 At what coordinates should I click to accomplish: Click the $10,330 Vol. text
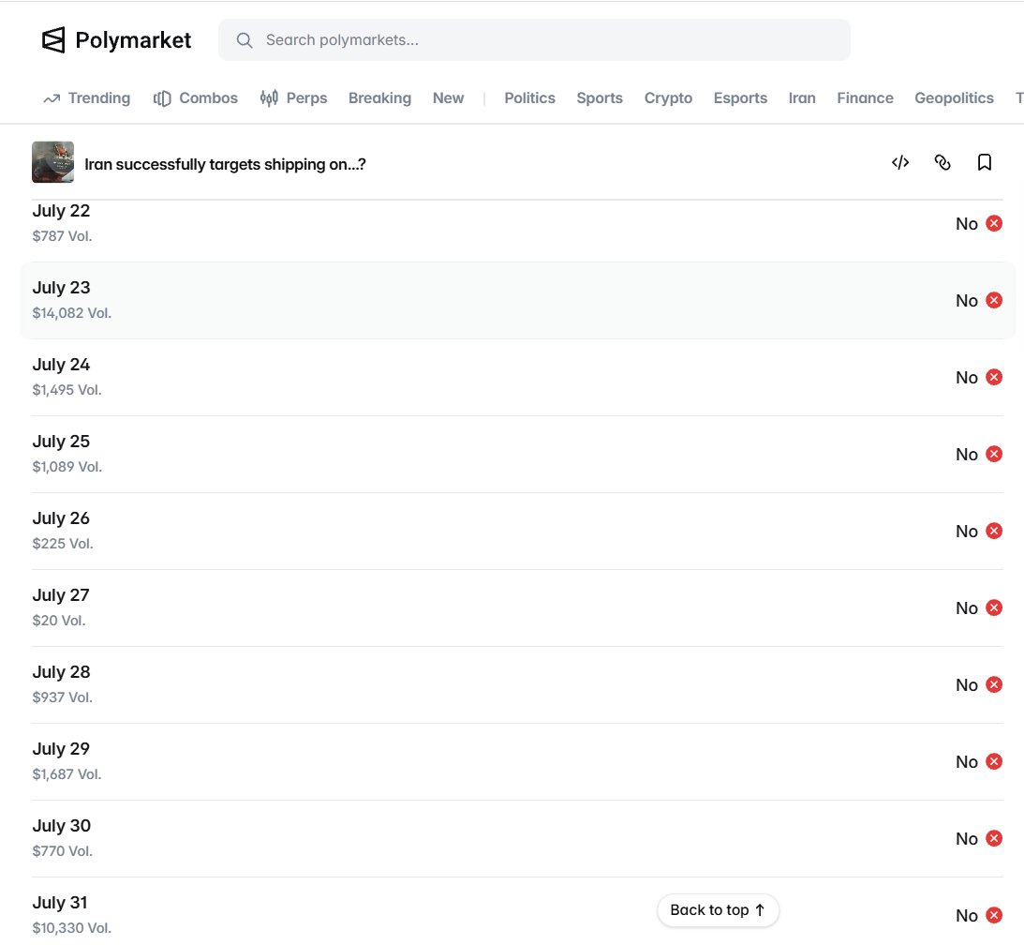[72, 928]
